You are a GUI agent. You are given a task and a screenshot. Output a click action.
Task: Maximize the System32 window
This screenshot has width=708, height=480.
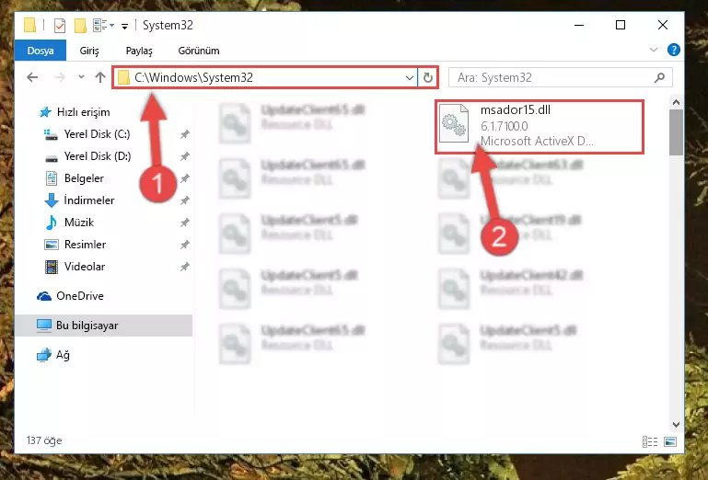621,25
